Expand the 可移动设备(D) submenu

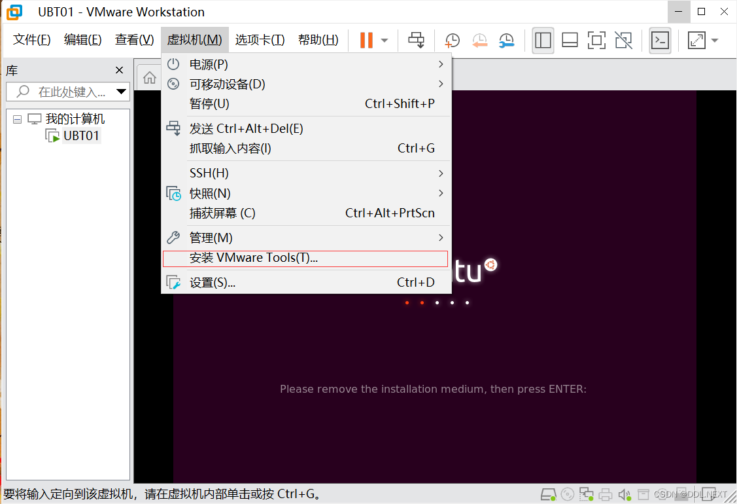click(x=307, y=84)
